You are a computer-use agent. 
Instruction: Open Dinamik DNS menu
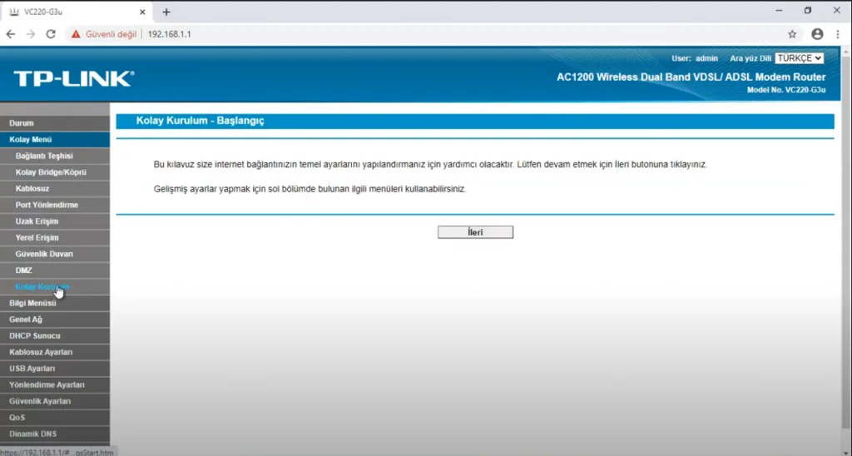[x=55, y=434]
